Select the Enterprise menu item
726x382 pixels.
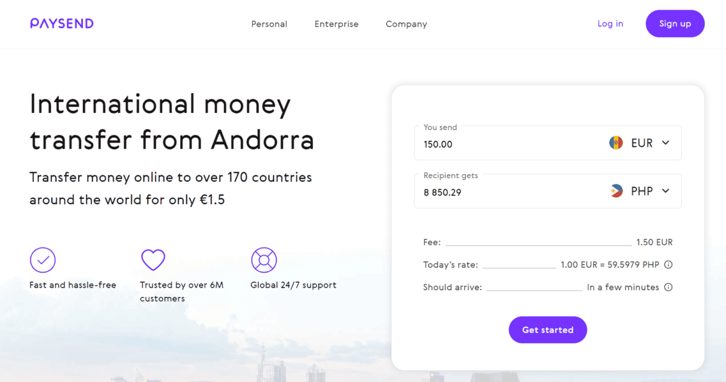click(336, 24)
